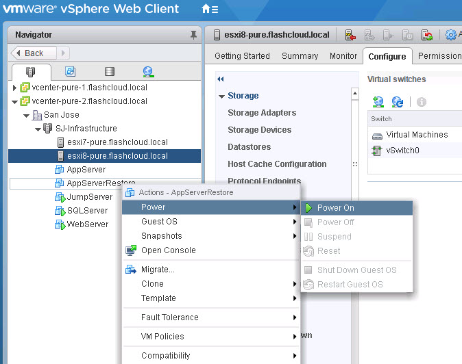
Task: Switch to the Monitor tab
Action: 343,56
